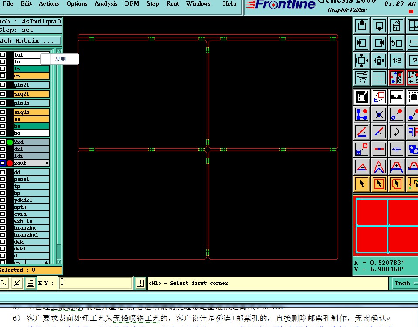Click the zoom in expanding-arrows icon
The width and height of the screenshot is (418, 327).
tap(362, 60)
